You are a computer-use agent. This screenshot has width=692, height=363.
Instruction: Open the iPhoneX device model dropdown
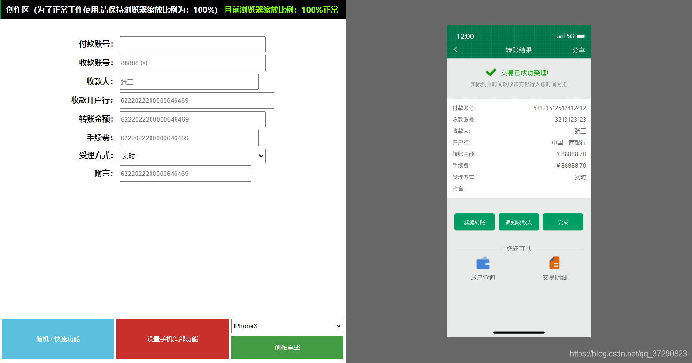pyautogui.click(x=287, y=326)
